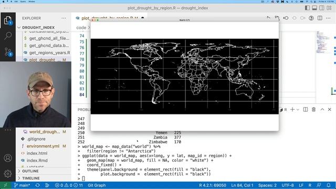Click R 4.2.1: 69050 session status

(213, 185)
